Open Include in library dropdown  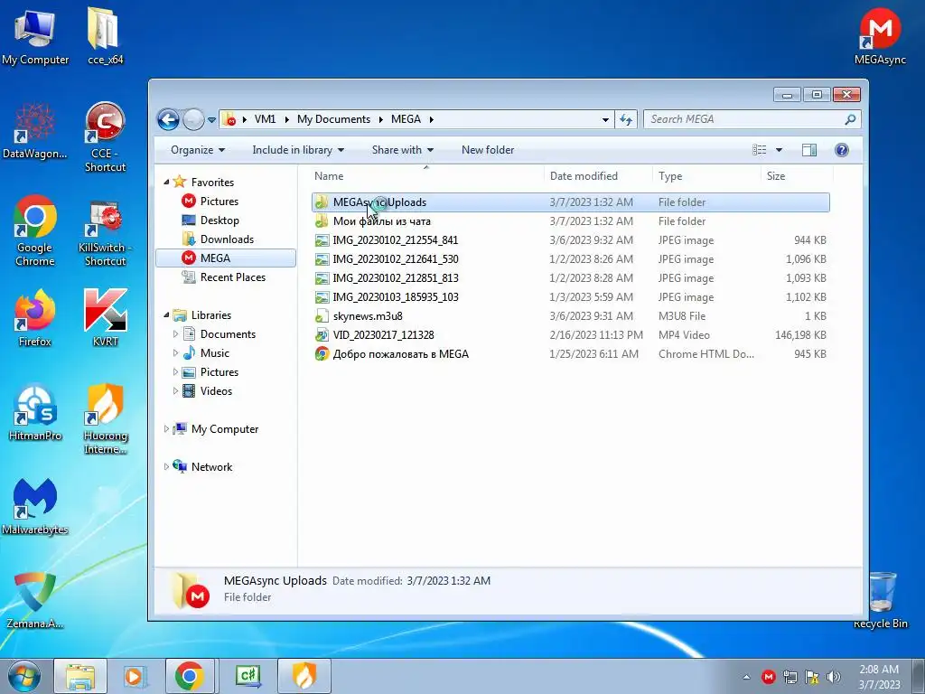point(298,150)
